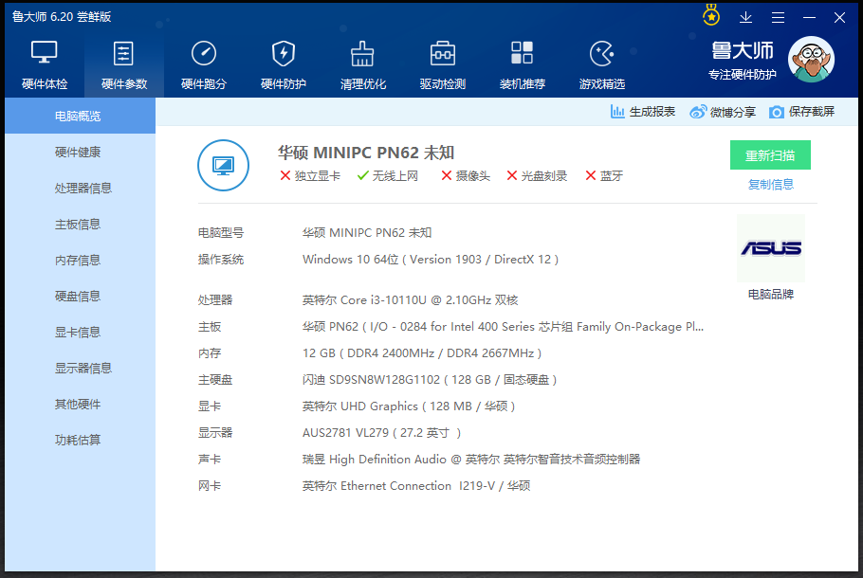Click the gold medal badge in title bar
Image resolution: width=863 pixels, height=578 pixels.
(x=711, y=16)
